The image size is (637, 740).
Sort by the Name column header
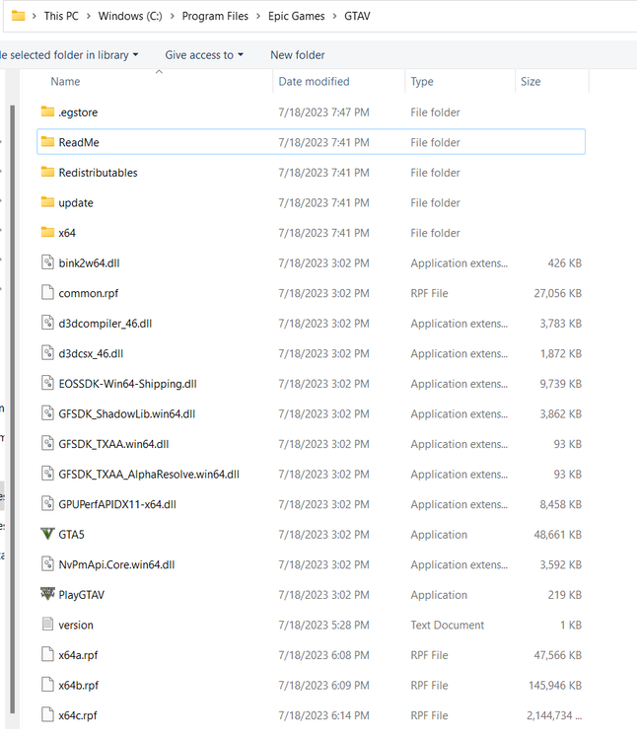[x=65, y=81]
